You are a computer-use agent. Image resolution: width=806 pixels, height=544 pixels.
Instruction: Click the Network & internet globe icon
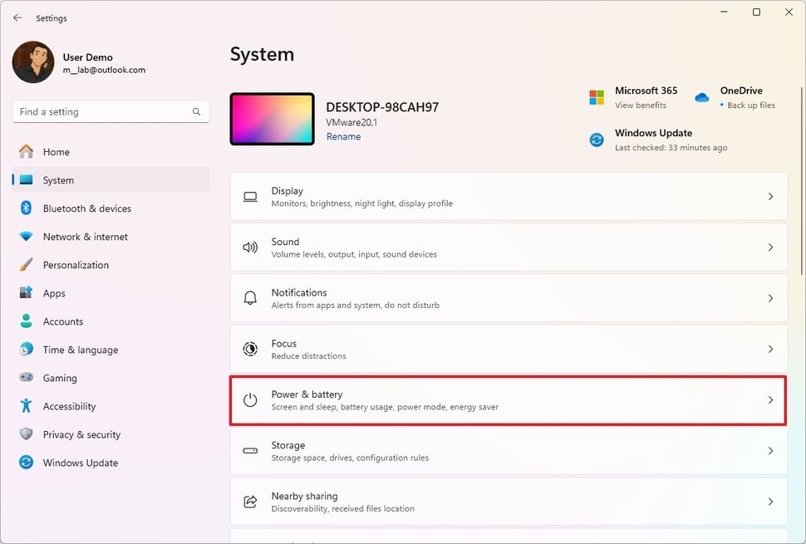click(x=27, y=237)
